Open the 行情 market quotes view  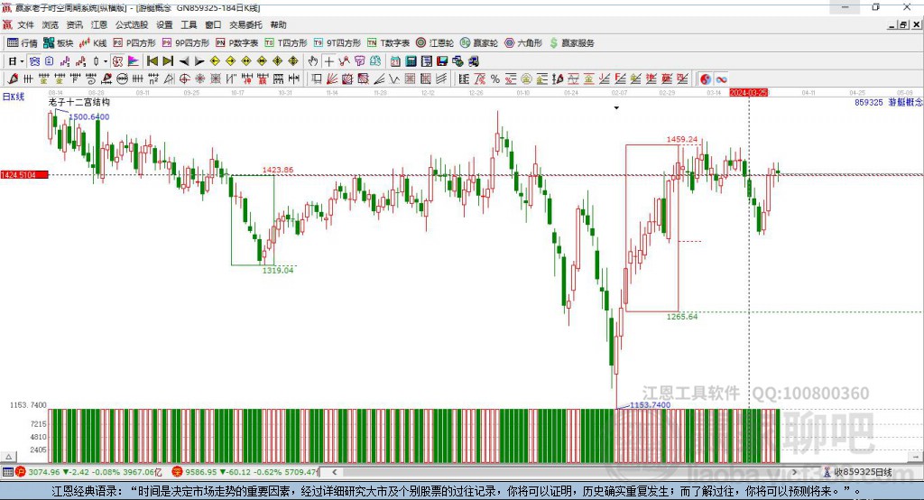point(23,43)
